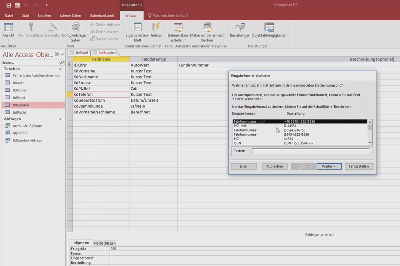Viewport: 400px width, 266px height.
Task: Switch to the Start ribbon tab
Action: [x=26, y=15]
